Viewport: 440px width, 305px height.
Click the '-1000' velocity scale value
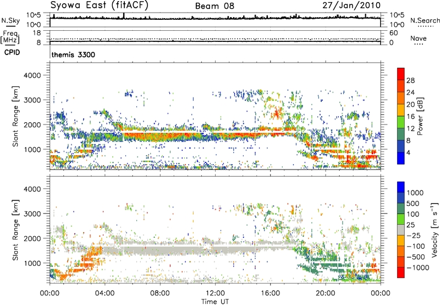click(x=417, y=268)
